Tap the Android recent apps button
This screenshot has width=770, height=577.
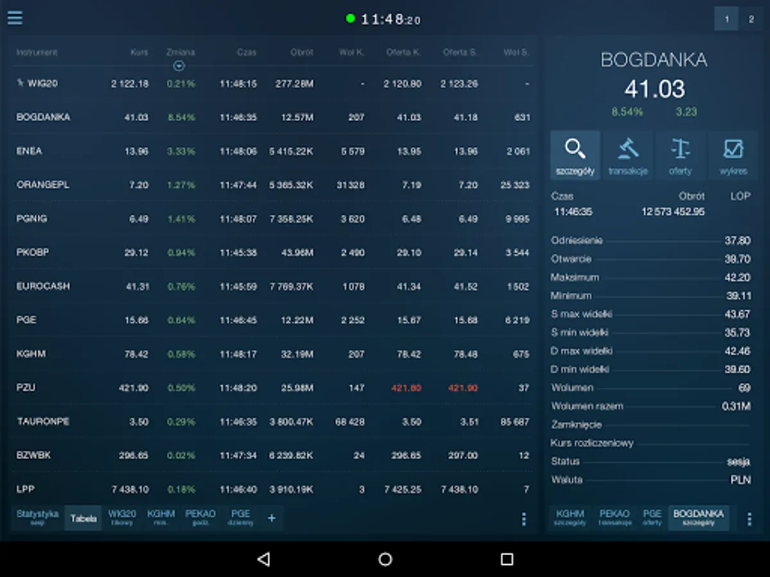[507, 559]
